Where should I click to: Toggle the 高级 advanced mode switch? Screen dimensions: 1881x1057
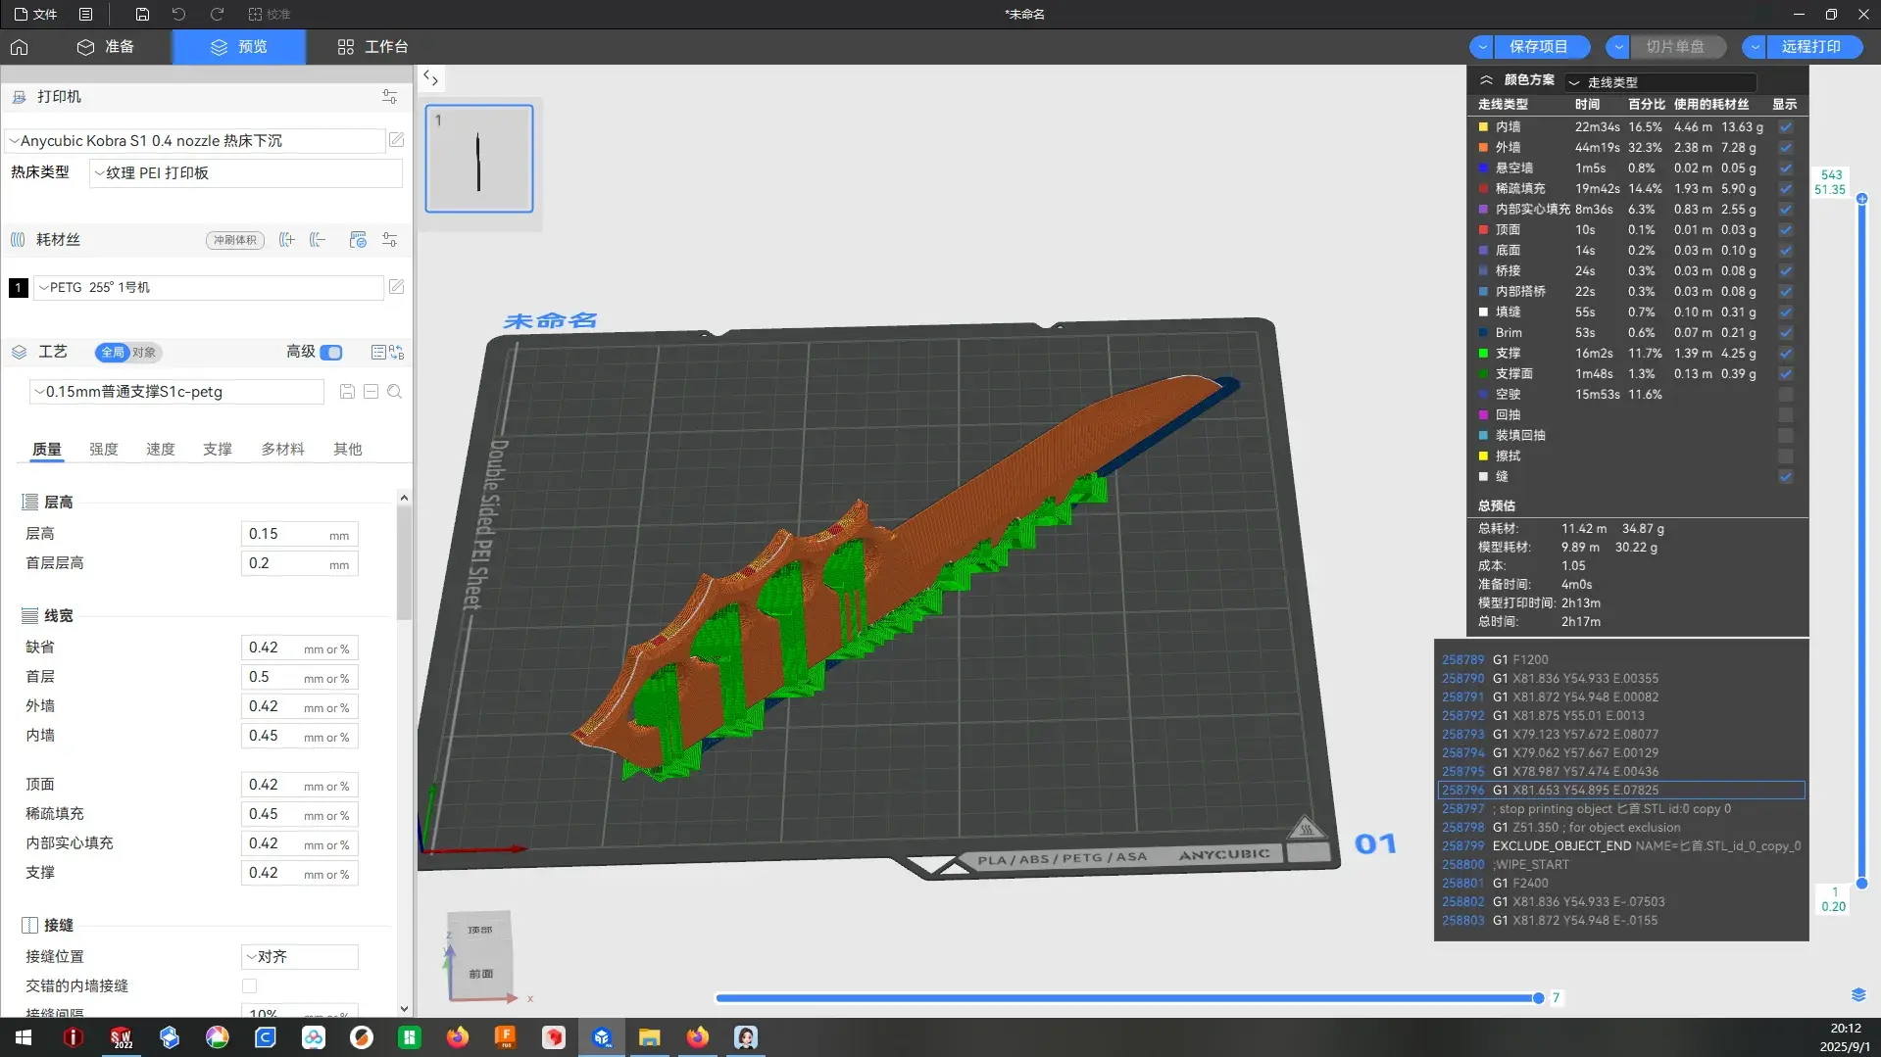(331, 353)
